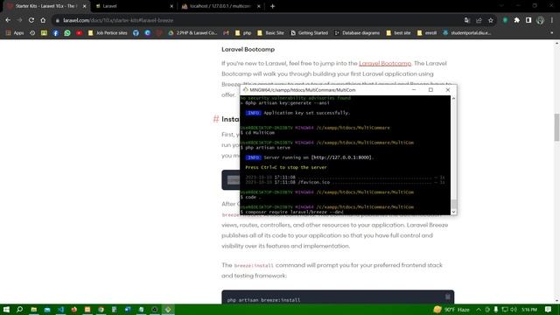Click the translate page icon
This screenshot has width=560, height=315.
[467, 20]
